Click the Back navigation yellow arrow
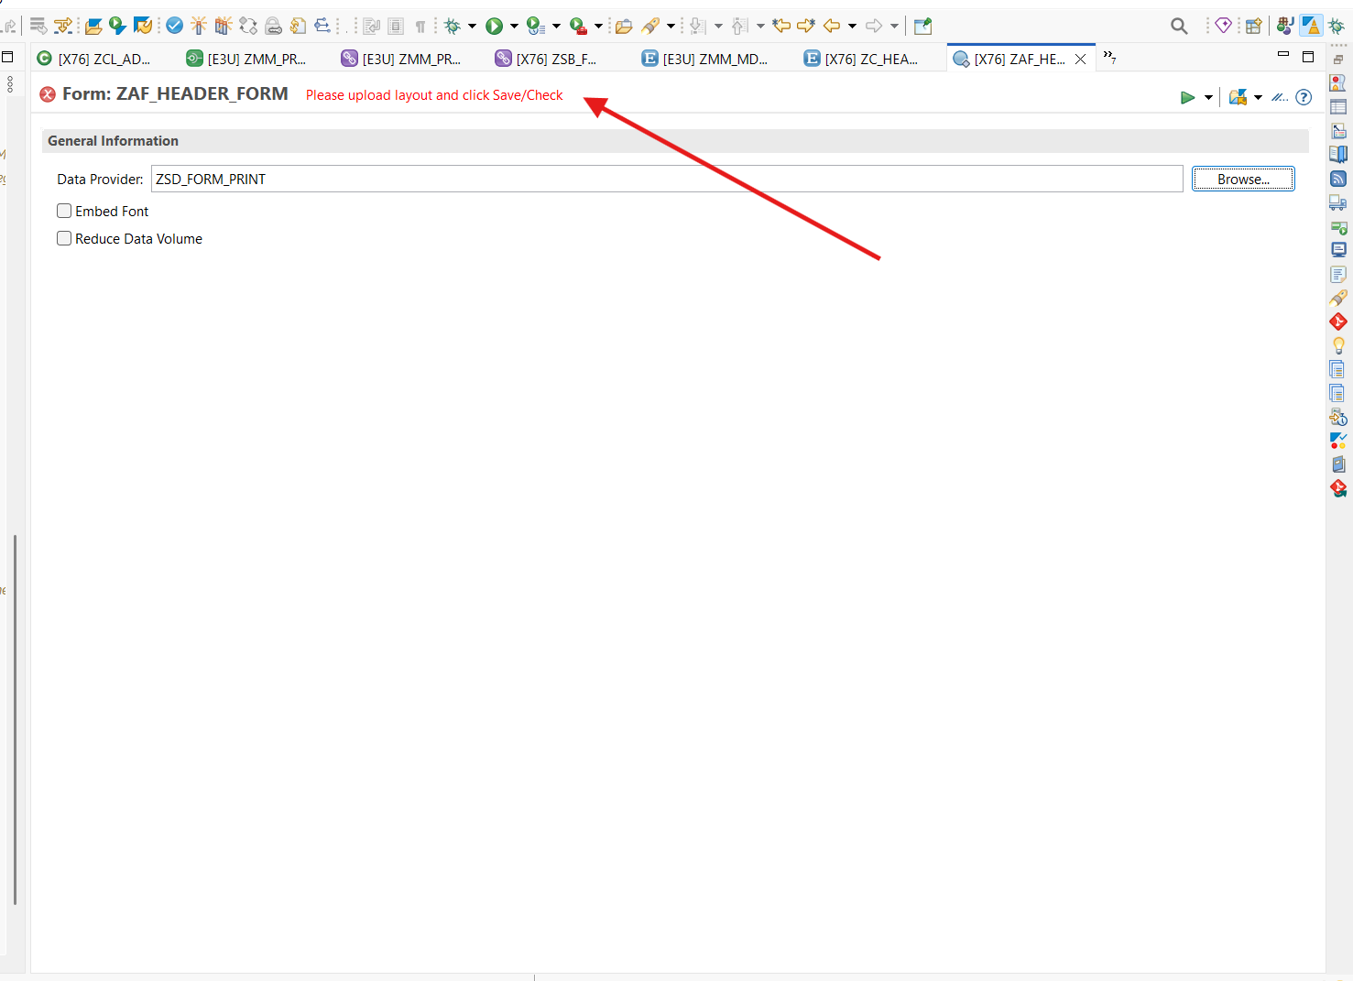Viewport: 1353px width, 981px height. (x=832, y=26)
